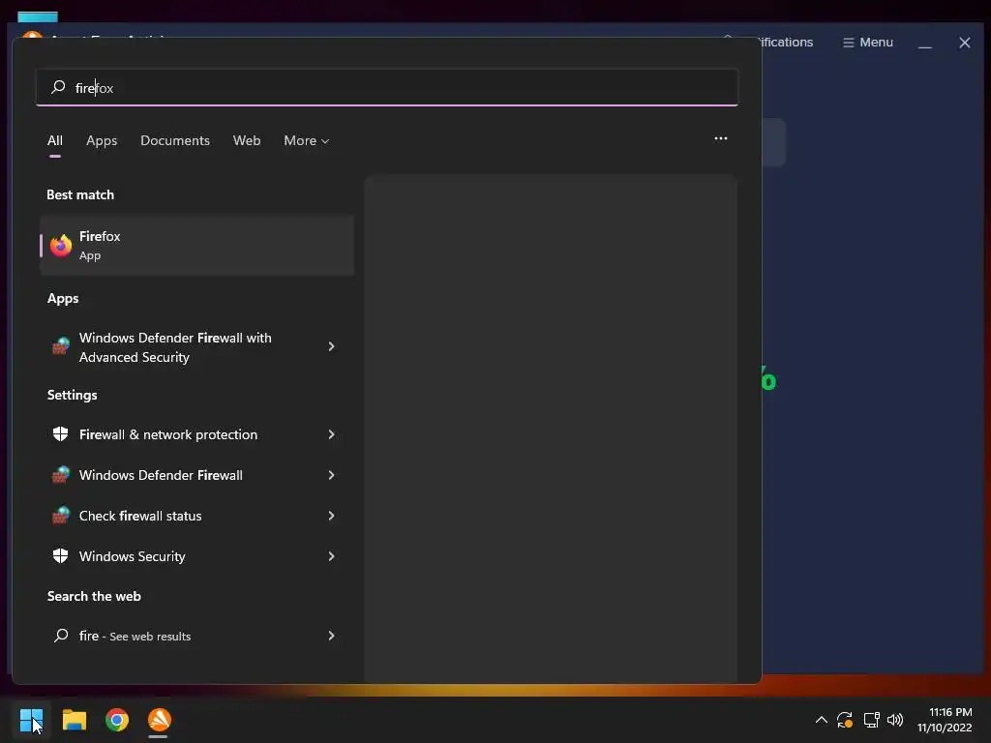991x743 pixels.
Task: Open 'fire - See web results'
Action: (x=196, y=636)
